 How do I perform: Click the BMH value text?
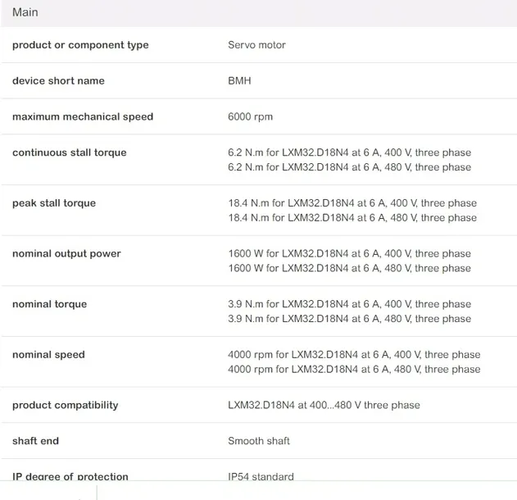tap(239, 81)
